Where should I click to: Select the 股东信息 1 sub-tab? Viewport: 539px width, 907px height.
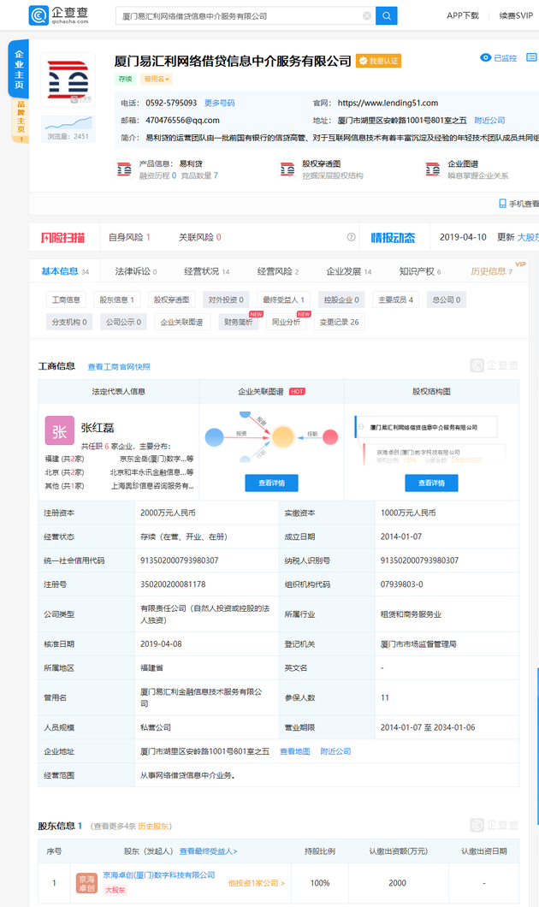[x=117, y=299]
